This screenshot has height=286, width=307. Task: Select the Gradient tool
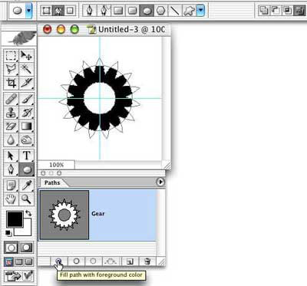click(26, 127)
